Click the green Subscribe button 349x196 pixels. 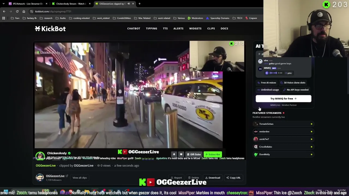tap(213, 154)
